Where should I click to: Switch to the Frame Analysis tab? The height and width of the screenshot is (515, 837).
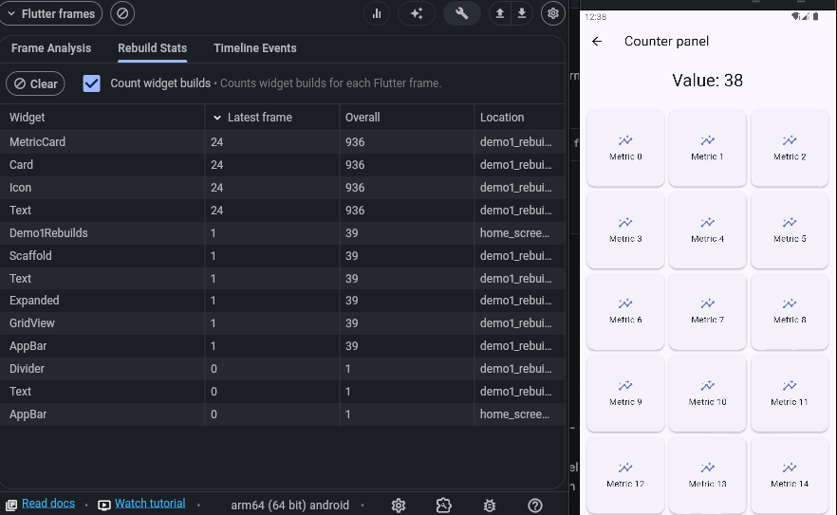coord(51,48)
